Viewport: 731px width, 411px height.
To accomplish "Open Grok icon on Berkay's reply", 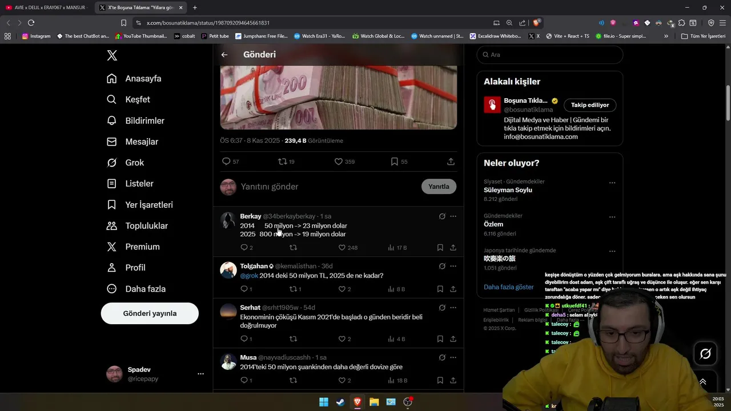I will point(442,216).
